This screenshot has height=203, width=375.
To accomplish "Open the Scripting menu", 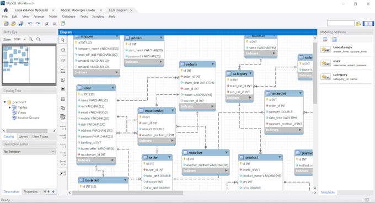I will pyautogui.click(x=98, y=16).
